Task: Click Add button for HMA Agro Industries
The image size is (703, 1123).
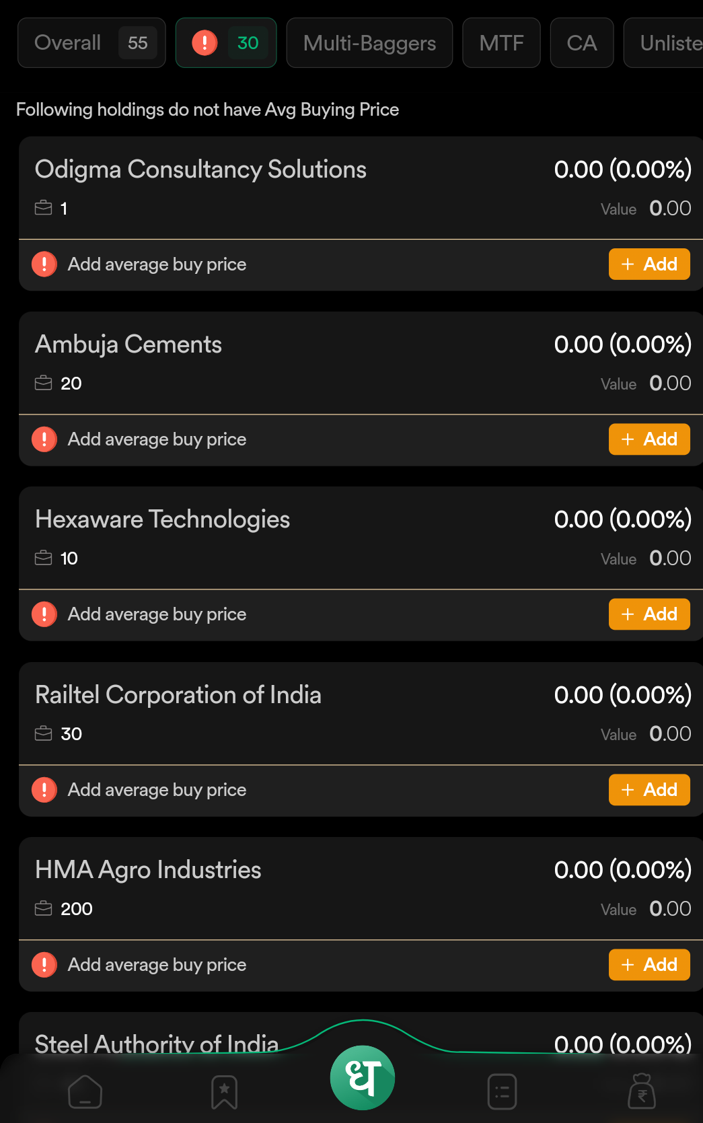Action: point(649,965)
